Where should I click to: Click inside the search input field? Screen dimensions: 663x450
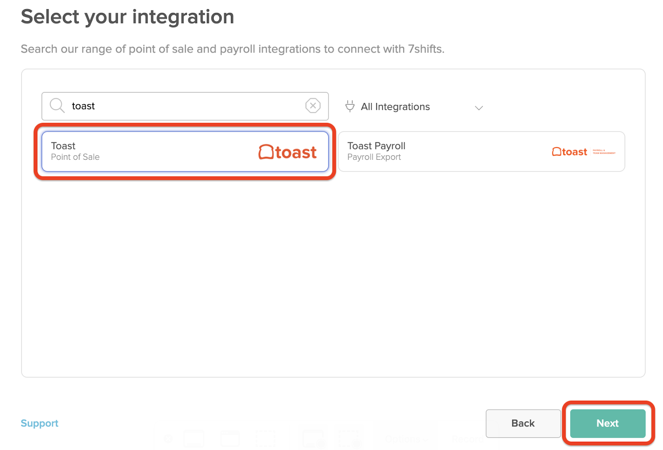pos(166,106)
